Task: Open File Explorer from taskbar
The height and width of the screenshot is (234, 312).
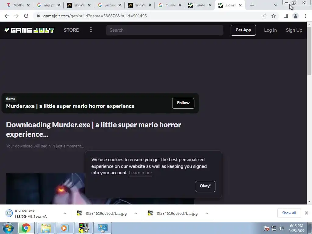Action: click(46, 228)
